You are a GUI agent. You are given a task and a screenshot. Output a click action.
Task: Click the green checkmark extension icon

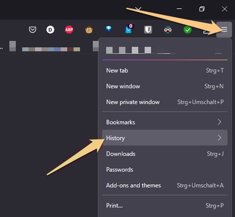pyautogui.click(x=188, y=30)
